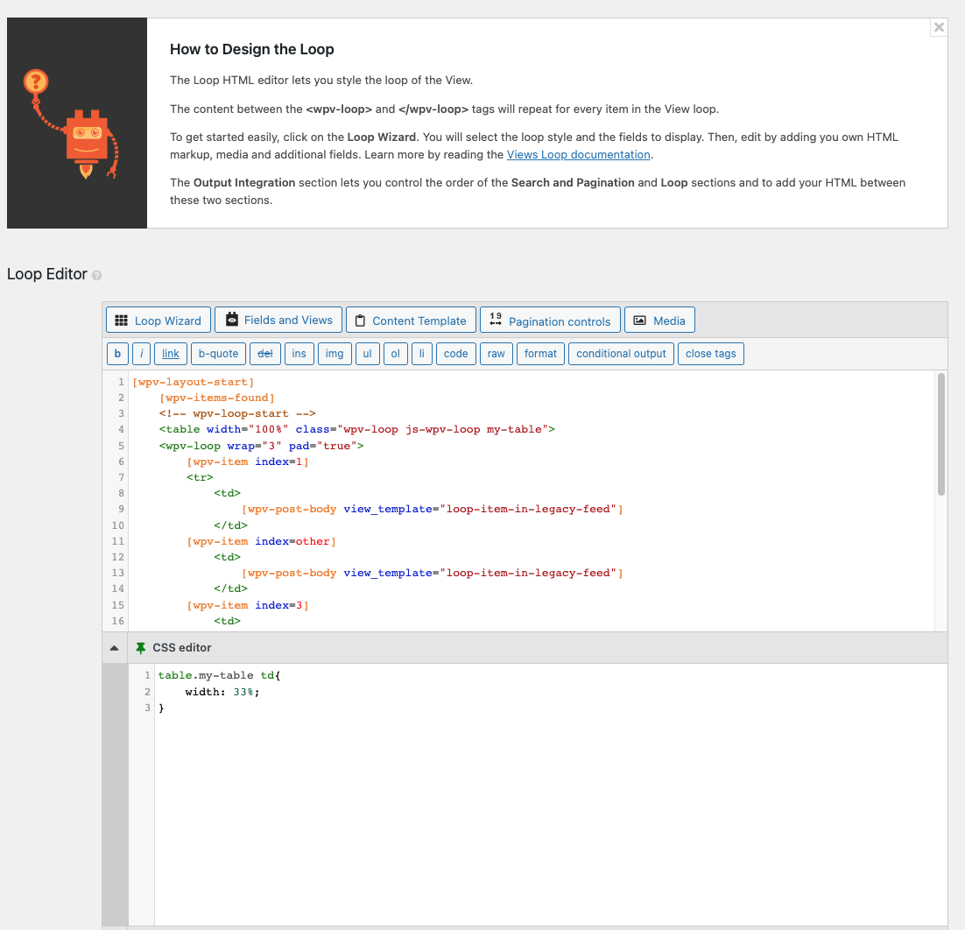This screenshot has width=965, height=930.
Task: Dismiss the How to Design the Loop box
Action: pos(939,27)
